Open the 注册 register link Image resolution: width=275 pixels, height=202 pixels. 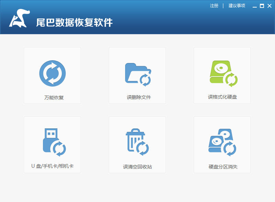click(x=214, y=6)
